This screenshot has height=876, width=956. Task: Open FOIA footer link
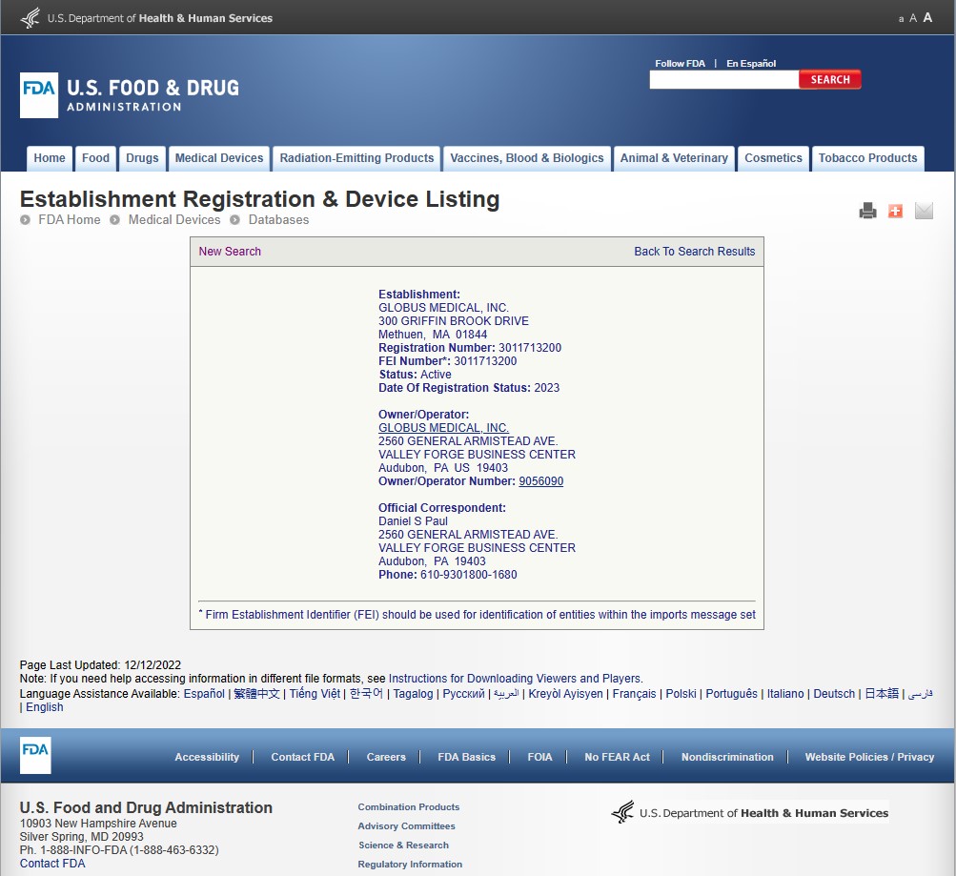(x=539, y=757)
